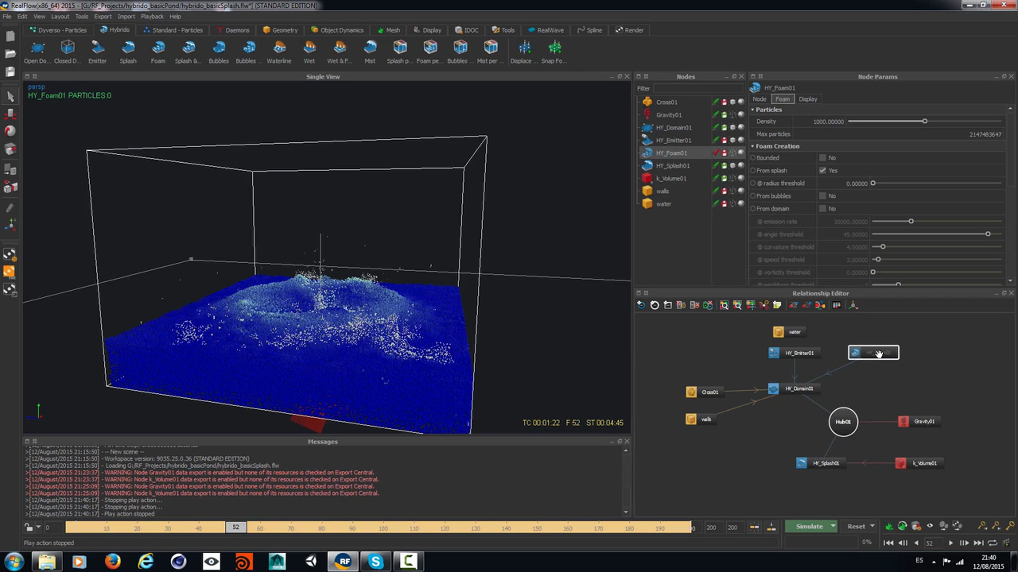Open the Playback menu
Image resolution: width=1018 pixels, height=572 pixels.
152,17
